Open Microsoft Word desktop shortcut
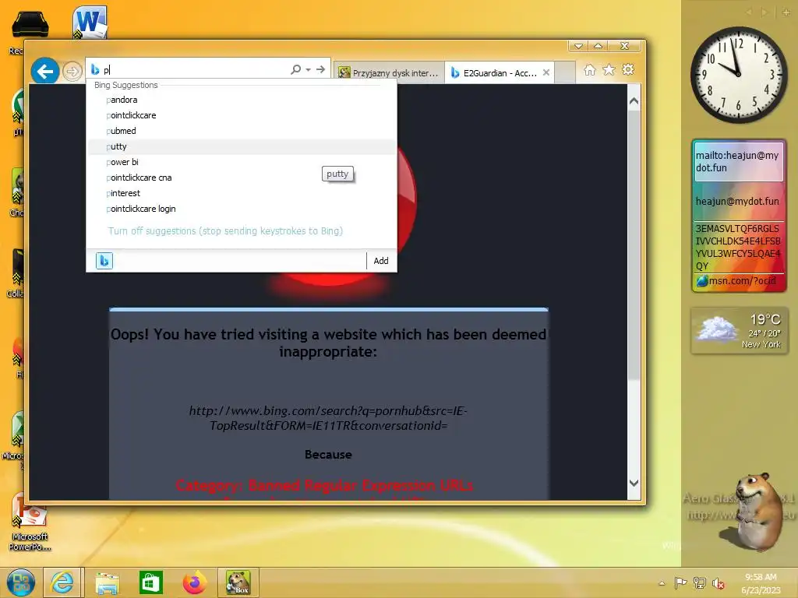Image resolution: width=798 pixels, height=598 pixels. (90, 23)
